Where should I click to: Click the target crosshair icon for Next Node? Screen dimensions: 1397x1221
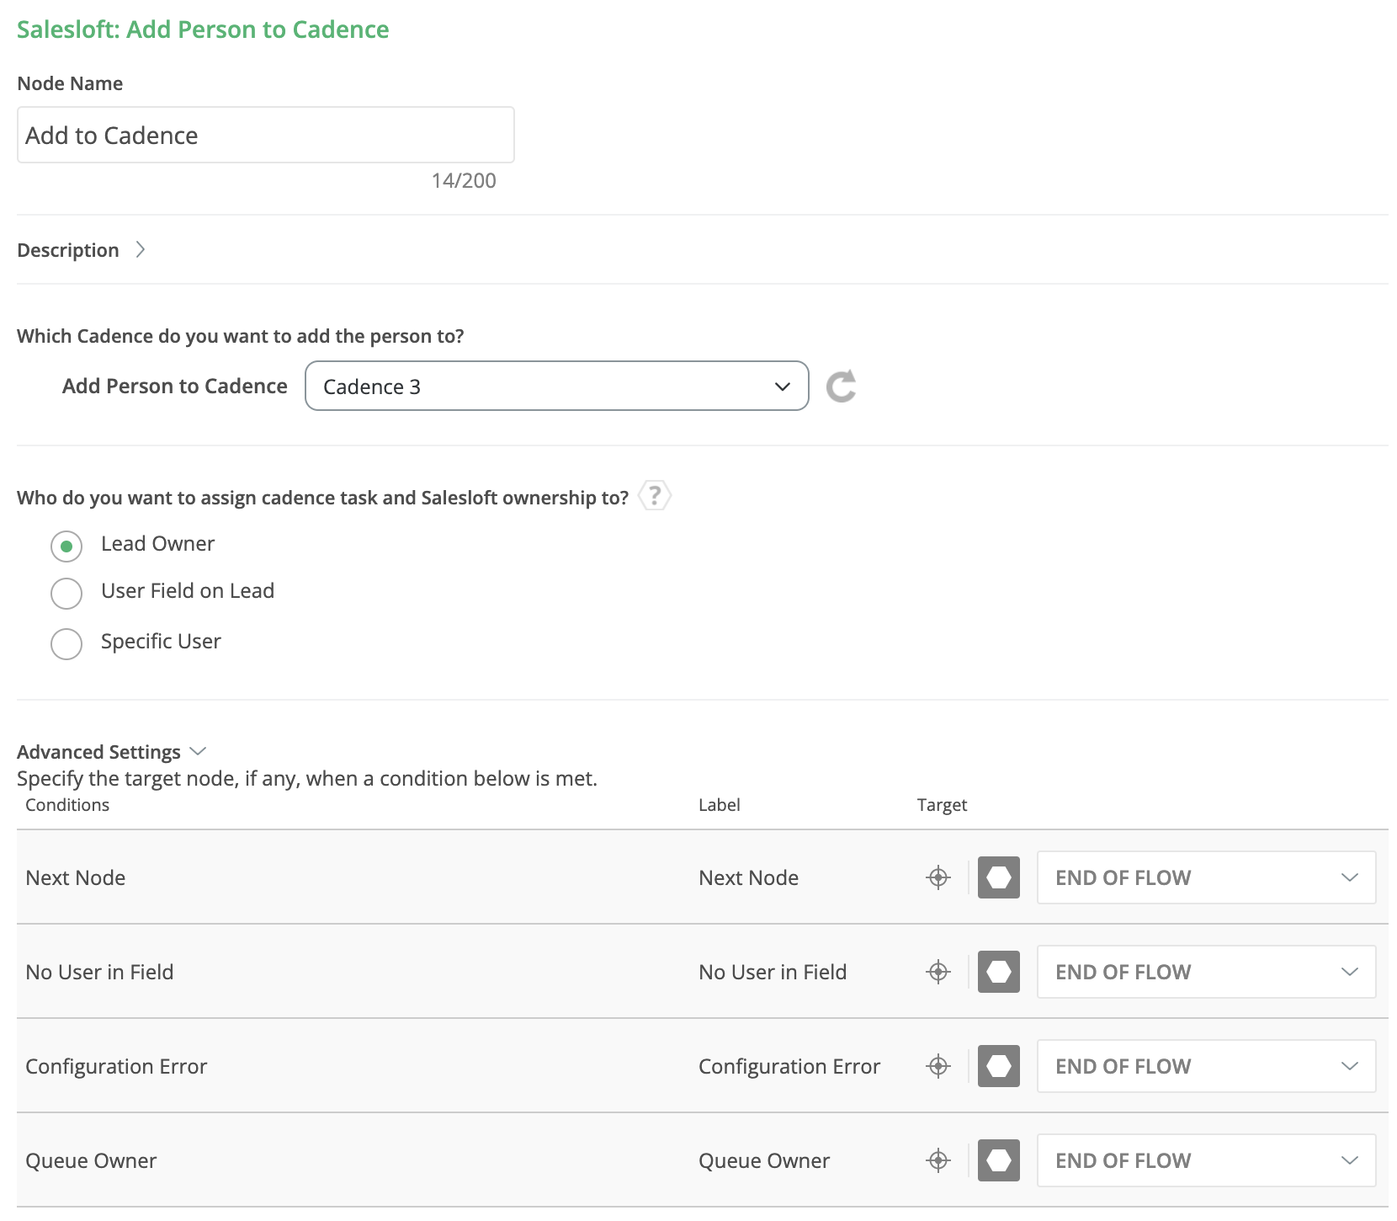[x=938, y=877]
